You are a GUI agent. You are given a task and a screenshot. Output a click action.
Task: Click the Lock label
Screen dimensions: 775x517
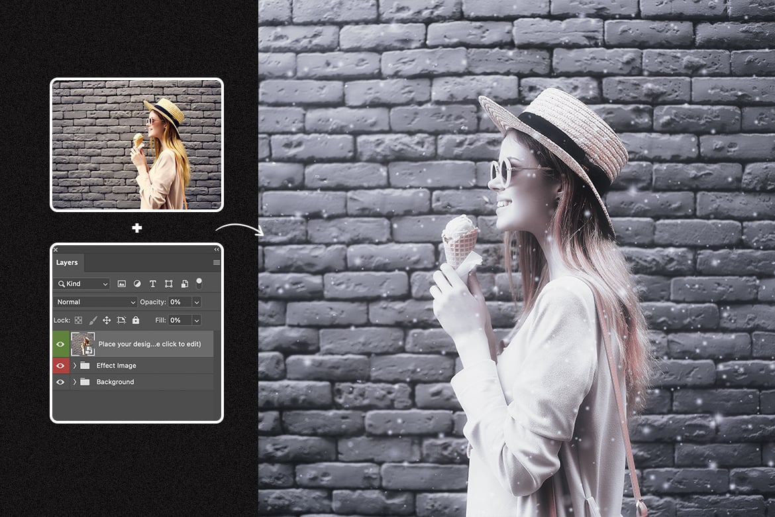click(x=62, y=320)
